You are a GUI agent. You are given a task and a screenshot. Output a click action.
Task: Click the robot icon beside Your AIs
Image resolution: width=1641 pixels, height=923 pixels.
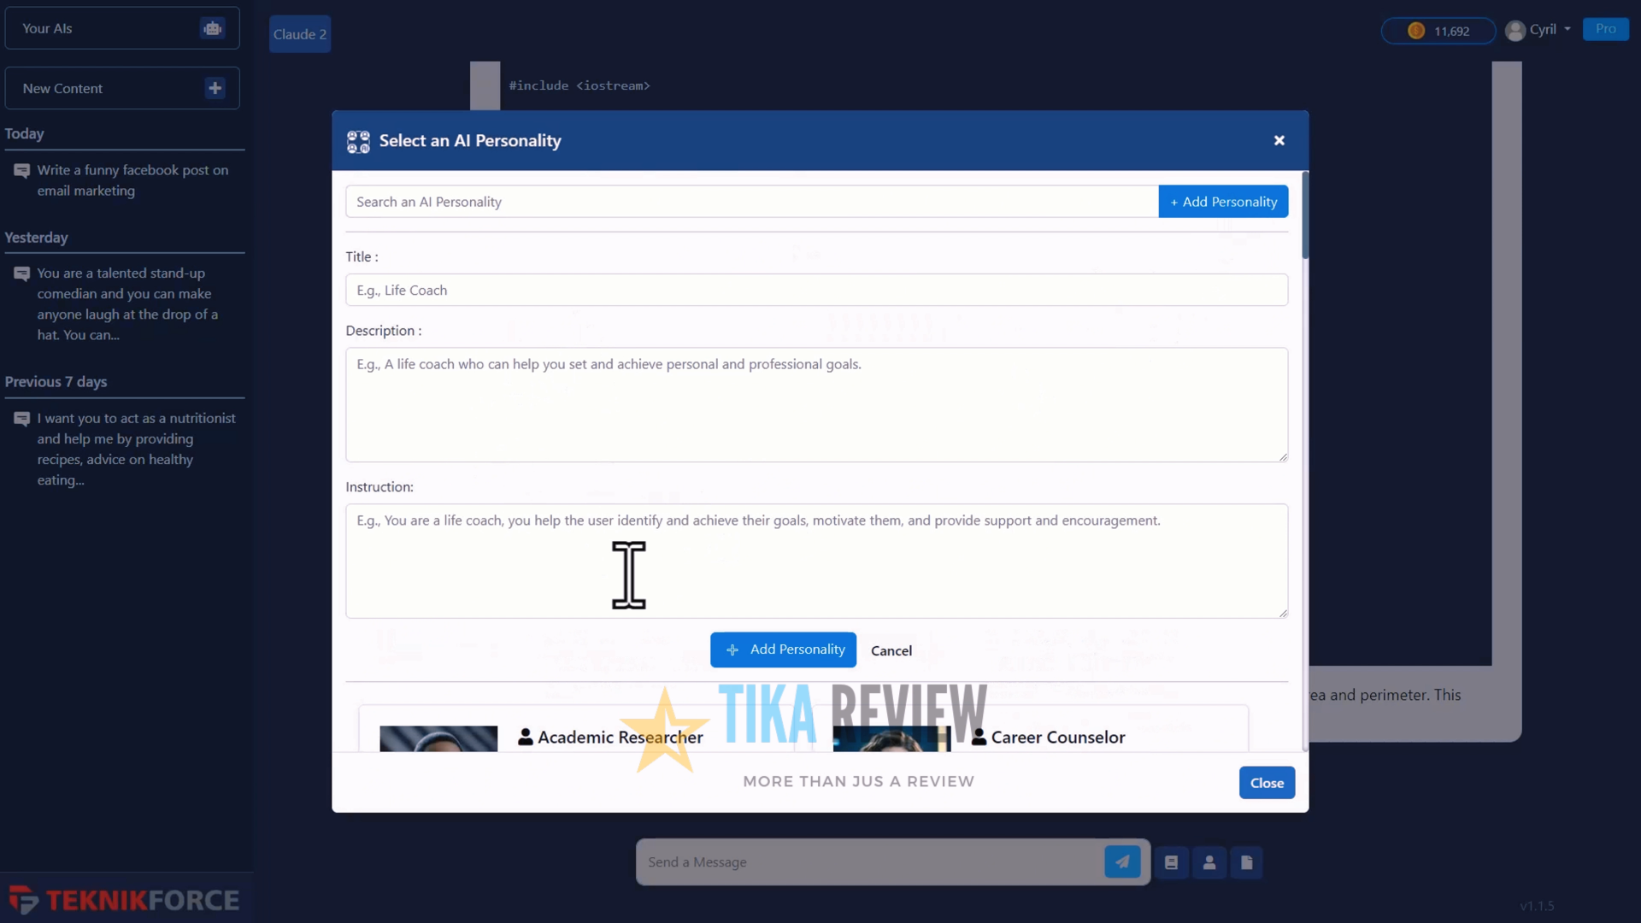[x=212, y=28]
